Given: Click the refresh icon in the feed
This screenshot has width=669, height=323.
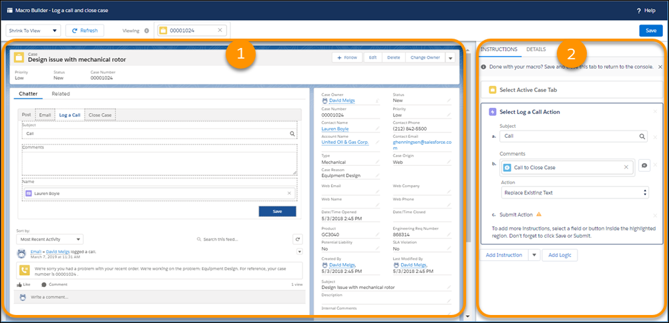Looking at the screenshot, I should click(297, 239).
